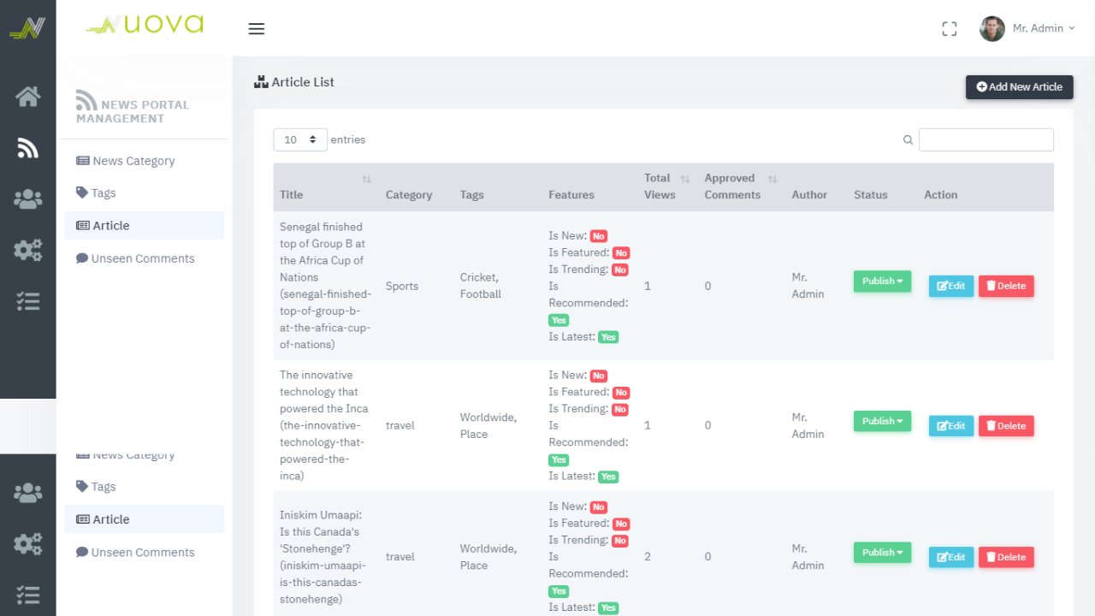Viewport: 1095px width, 616px height.
Task: Click the small Nuova logo in top-left corner
Action: [27, 28]
